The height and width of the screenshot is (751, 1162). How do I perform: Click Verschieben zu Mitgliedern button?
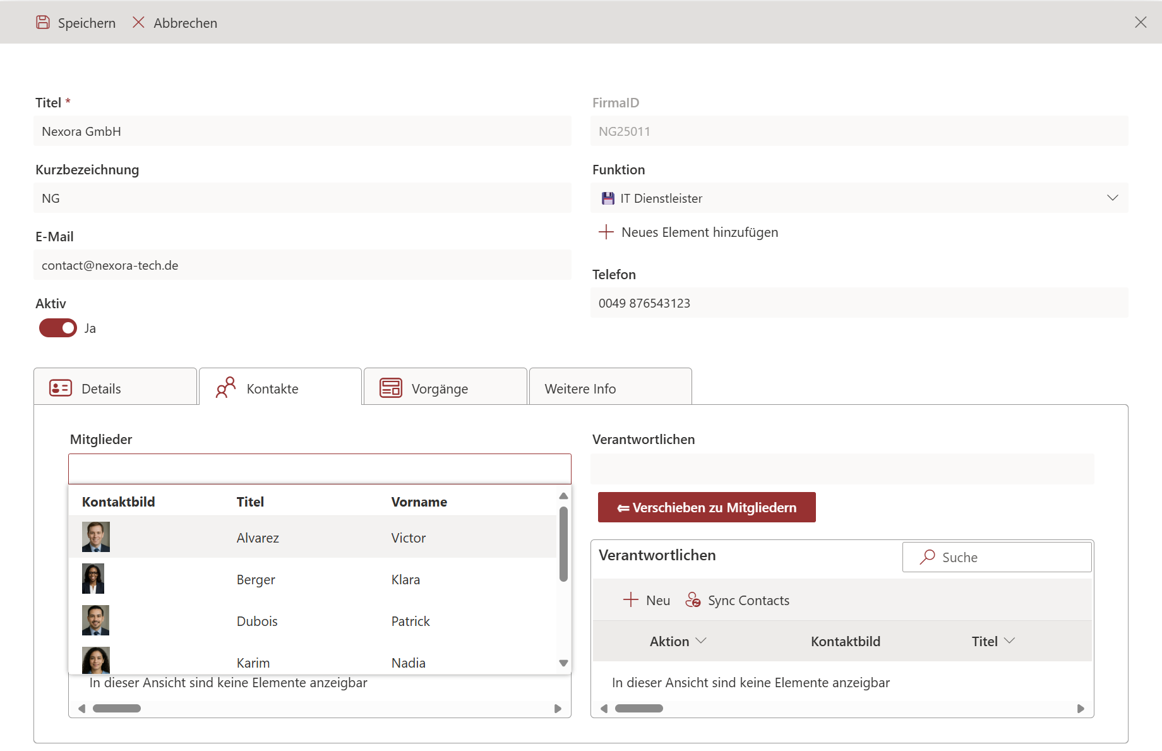[707, 507]
